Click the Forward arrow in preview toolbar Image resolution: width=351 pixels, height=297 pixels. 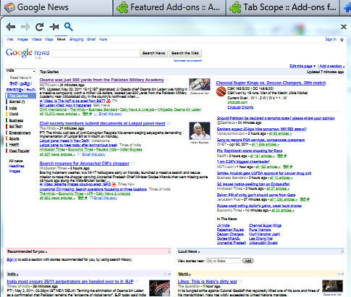[25, 27]
